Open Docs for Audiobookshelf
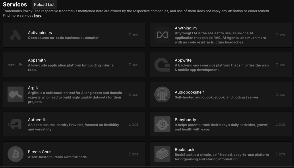The height and width of the screenshot is (168, 294). pyautogui.click(x=280, y=94)
